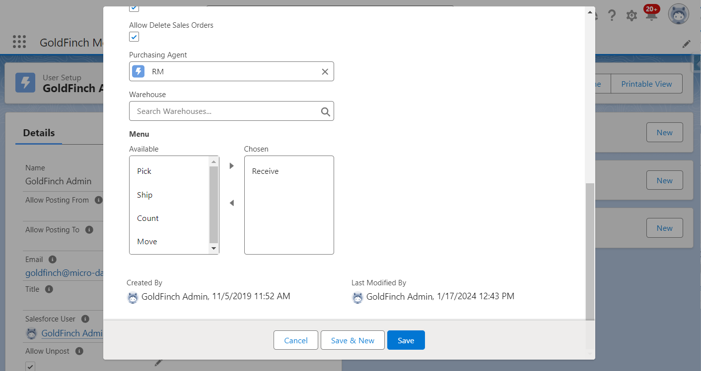Toggle the Allow Unpost checkbox in Details

tap(30, 366)
